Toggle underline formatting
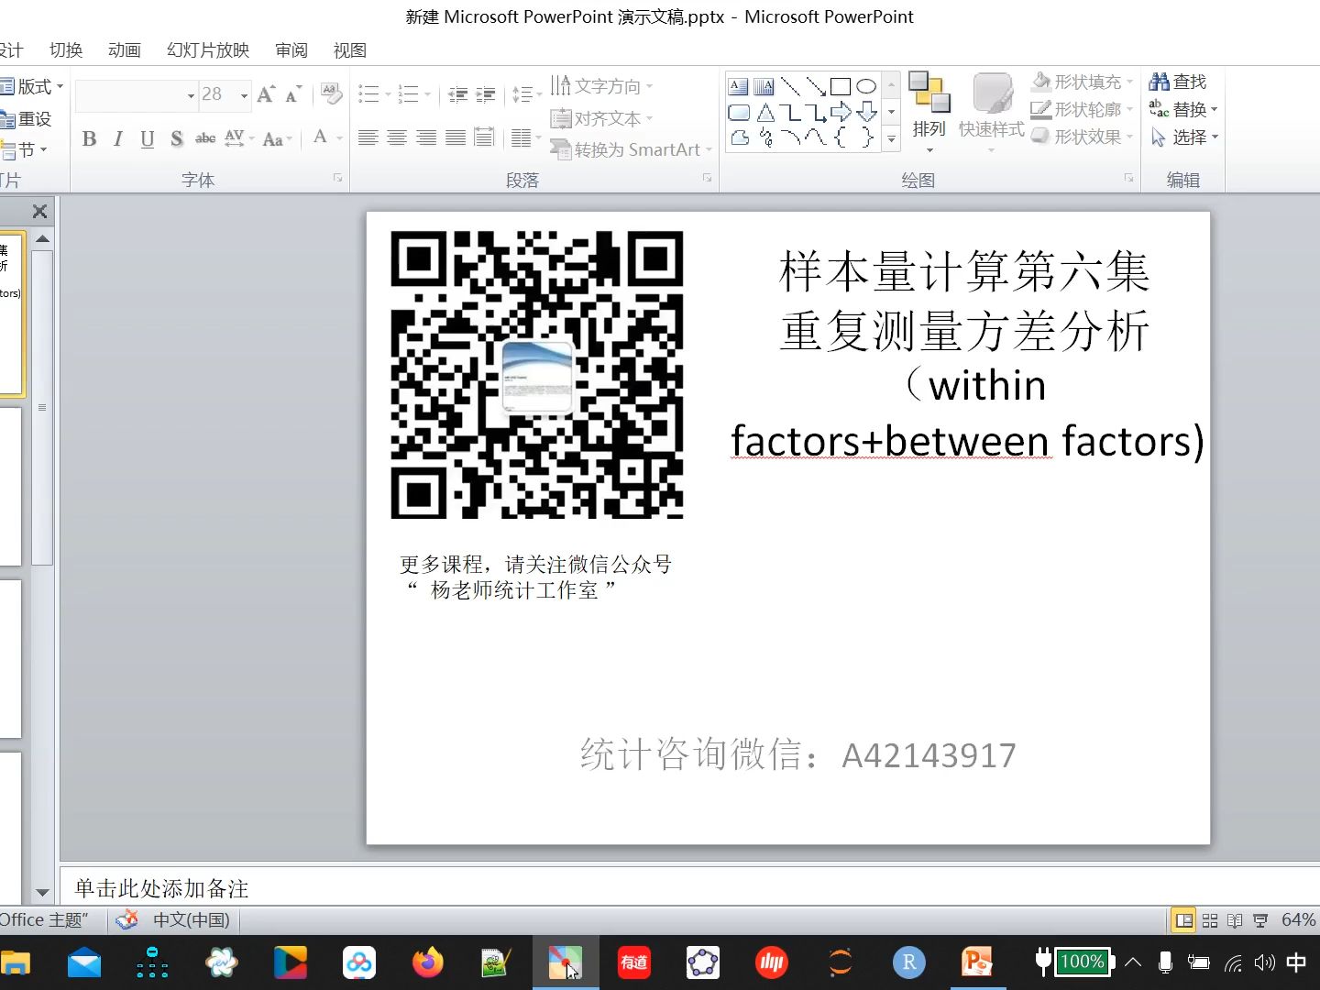 pyautogui.click(x=147, y=138)
